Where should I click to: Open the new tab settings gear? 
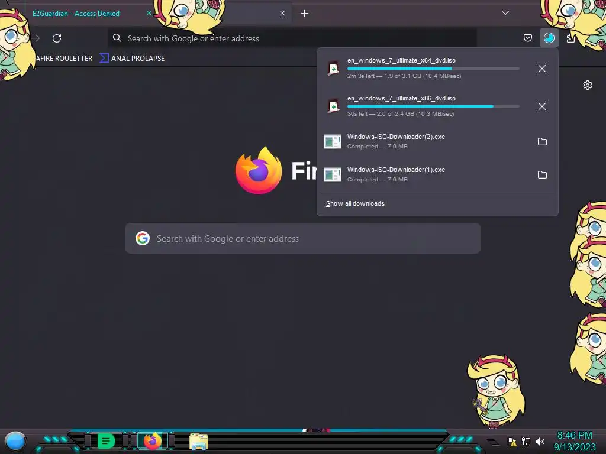[x=588, y=85]
